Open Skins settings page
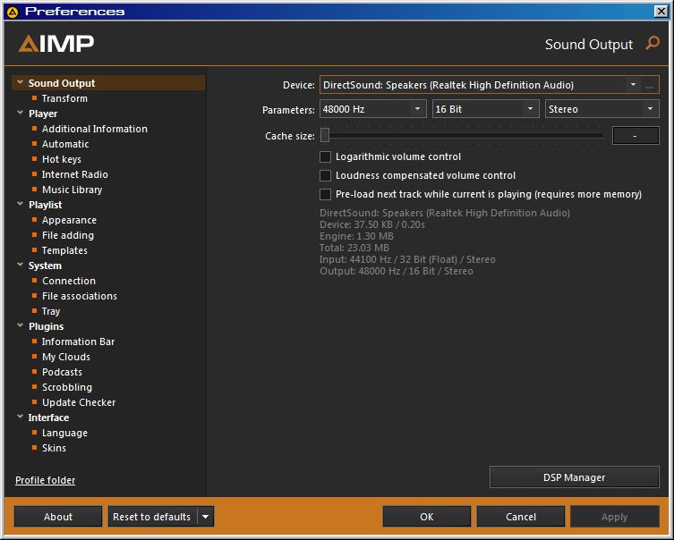This screenshot has height=540, width=674. [x=54, y=448]
